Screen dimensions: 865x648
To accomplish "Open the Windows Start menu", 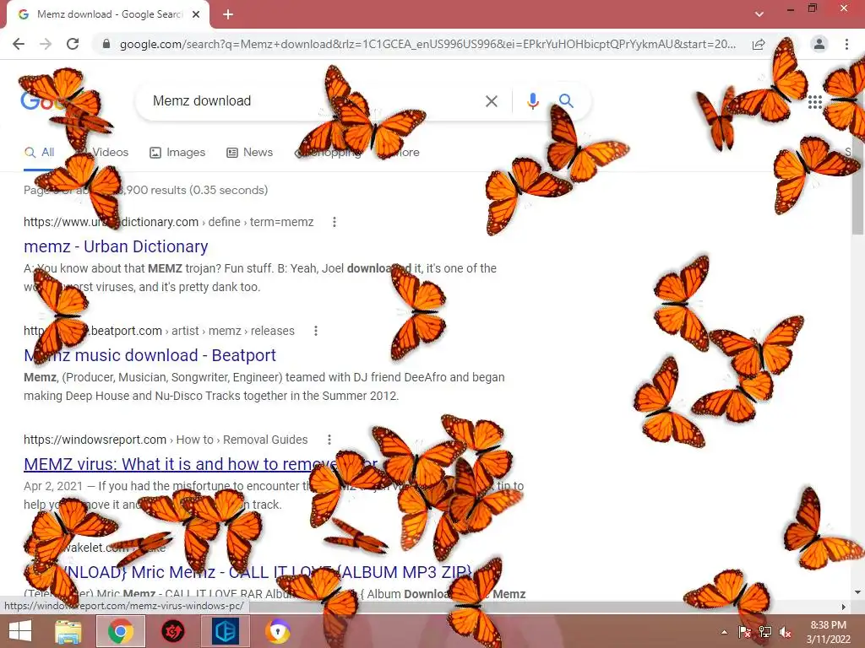I will tap(20, 631).
